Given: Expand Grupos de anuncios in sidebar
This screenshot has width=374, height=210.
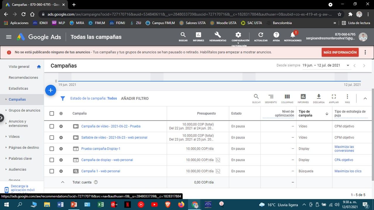Looking at the screenshot, I should [6, 111].
